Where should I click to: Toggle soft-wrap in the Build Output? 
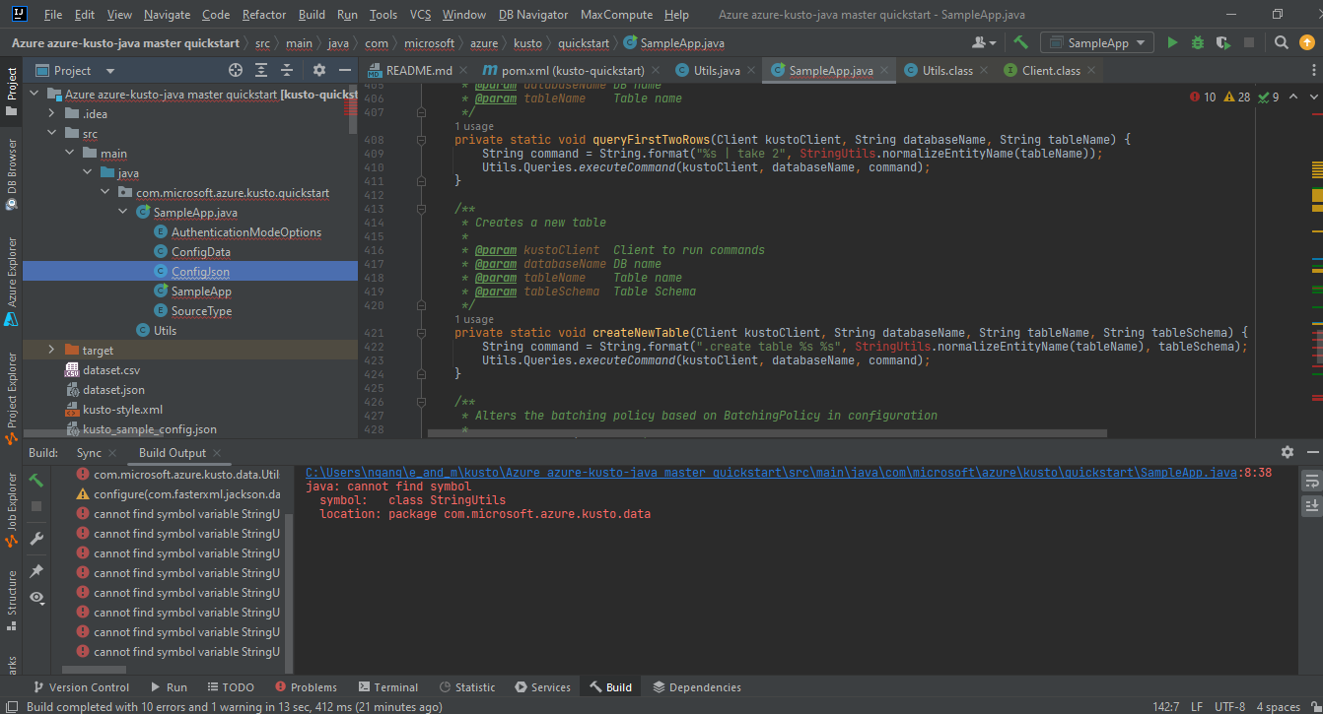click(1310, 482)
